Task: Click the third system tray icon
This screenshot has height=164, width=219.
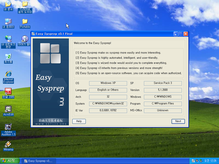Action: click(201, 161)
